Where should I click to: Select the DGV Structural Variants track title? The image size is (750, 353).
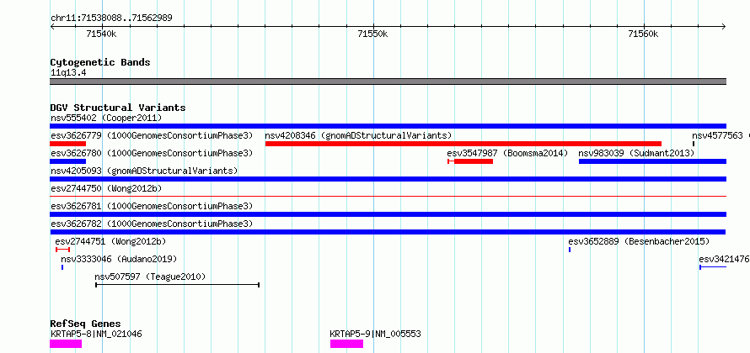pos(118,108)
